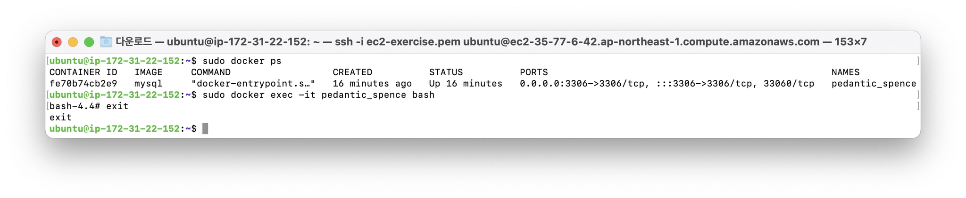This screenshot has height=198, width=966.
Task: Click the green full-screen window button
Action: [89, 42]
